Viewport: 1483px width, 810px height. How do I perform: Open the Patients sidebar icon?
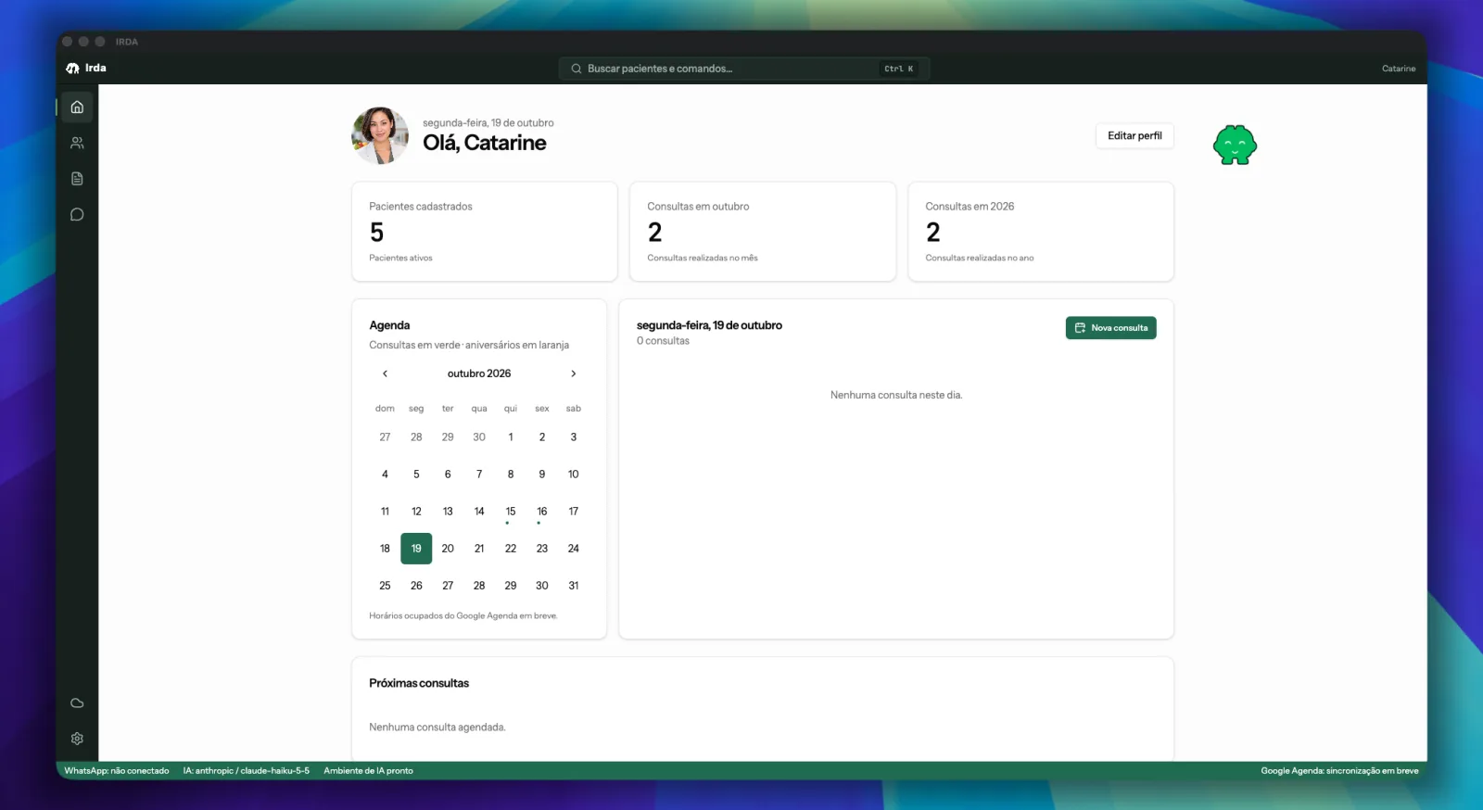[77, 143]
